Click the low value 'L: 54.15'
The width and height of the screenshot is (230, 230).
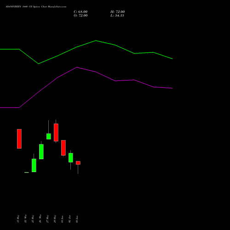click(x=117, y=16)
